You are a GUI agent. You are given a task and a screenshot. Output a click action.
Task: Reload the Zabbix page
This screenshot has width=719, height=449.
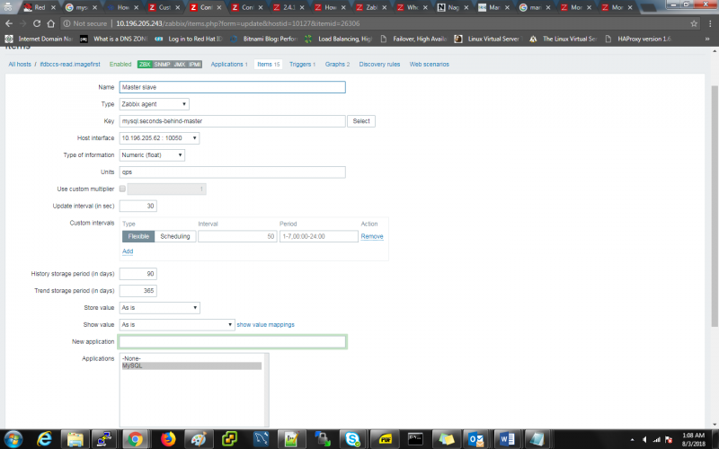pos(37,23)
